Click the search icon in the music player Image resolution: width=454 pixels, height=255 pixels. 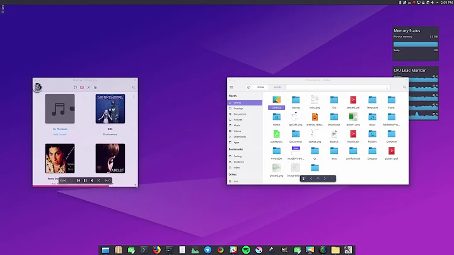pyautogui.click(x=134, y=87)
